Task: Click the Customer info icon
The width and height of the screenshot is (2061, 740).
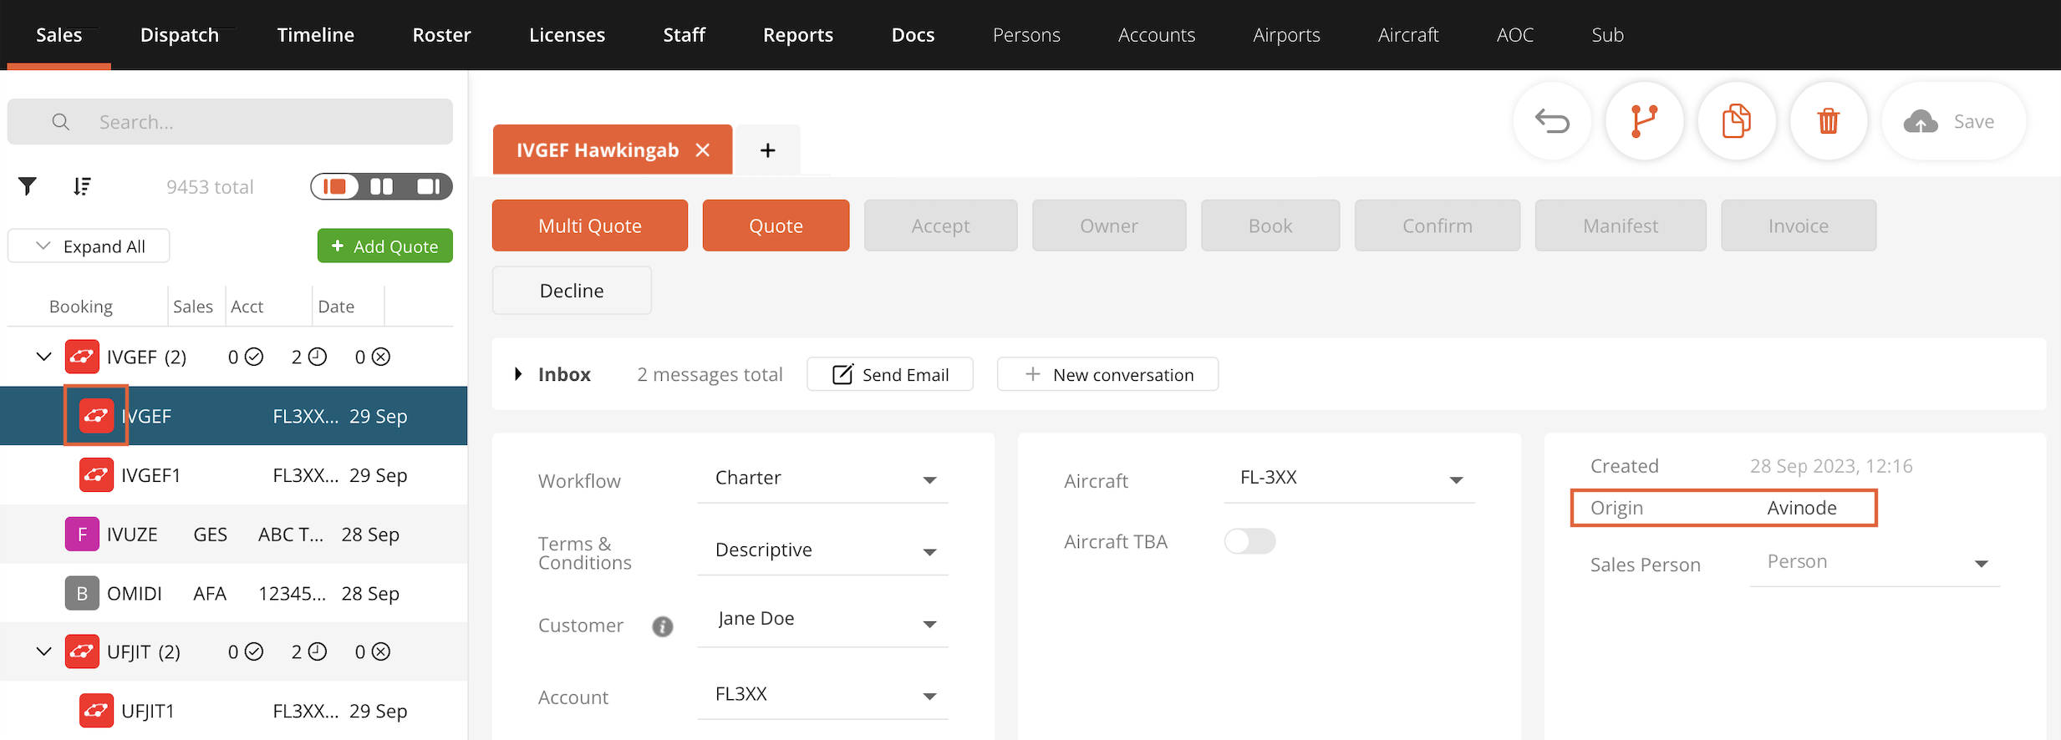Action: 662,626
